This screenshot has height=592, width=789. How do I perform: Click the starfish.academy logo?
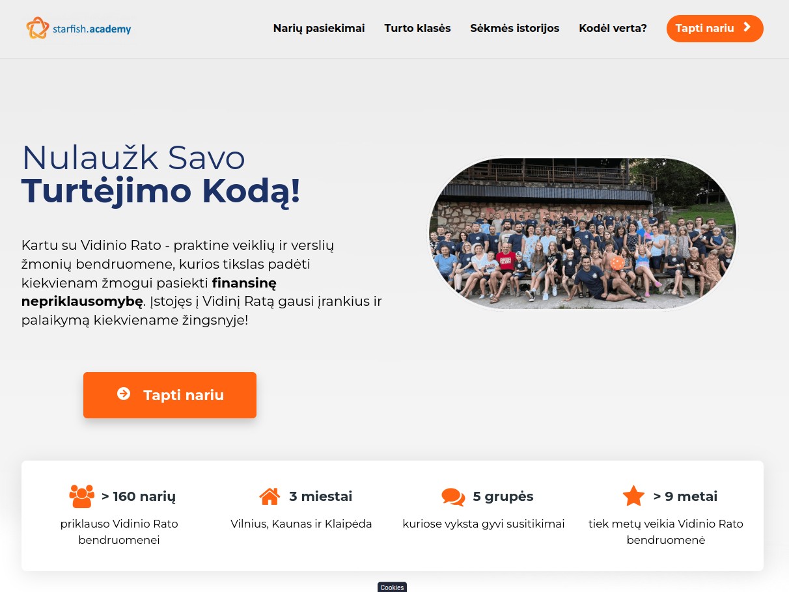point(79,29)
